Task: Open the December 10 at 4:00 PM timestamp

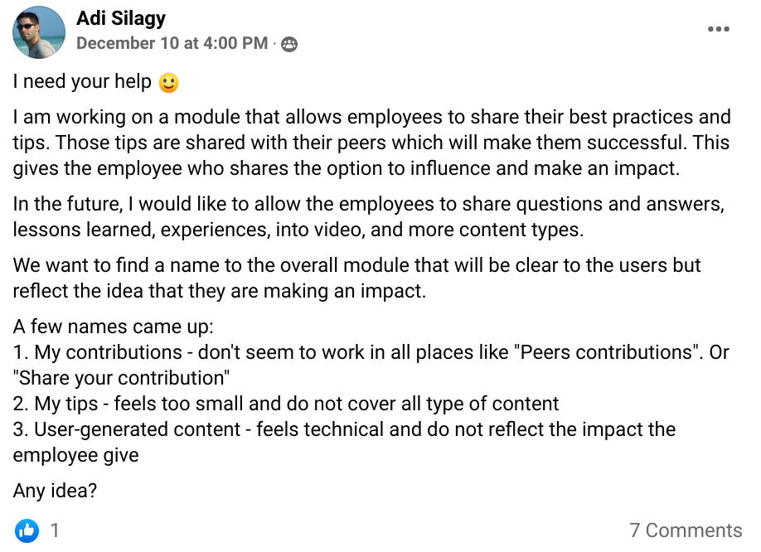Action: coord(172,44)
